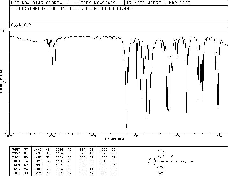Select peak entry 3067 in table
228x176 pixels.
[20, 150]
